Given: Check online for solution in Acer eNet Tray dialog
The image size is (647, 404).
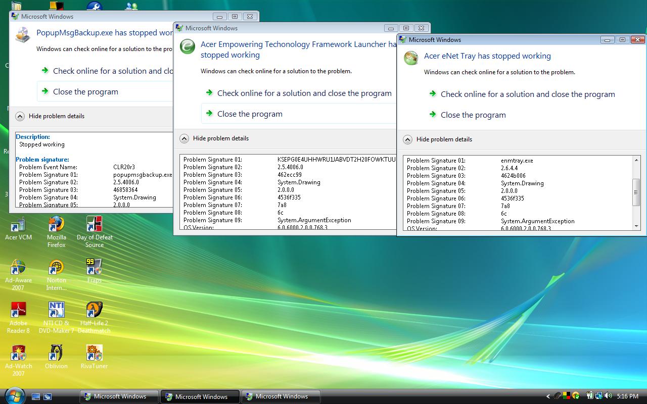Looking at the screenshot, I should tap(528, 94).
